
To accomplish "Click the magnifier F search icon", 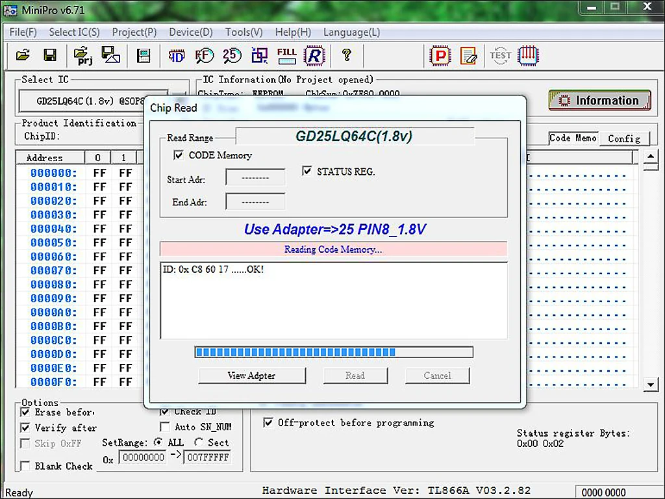I will click(204, 55).
